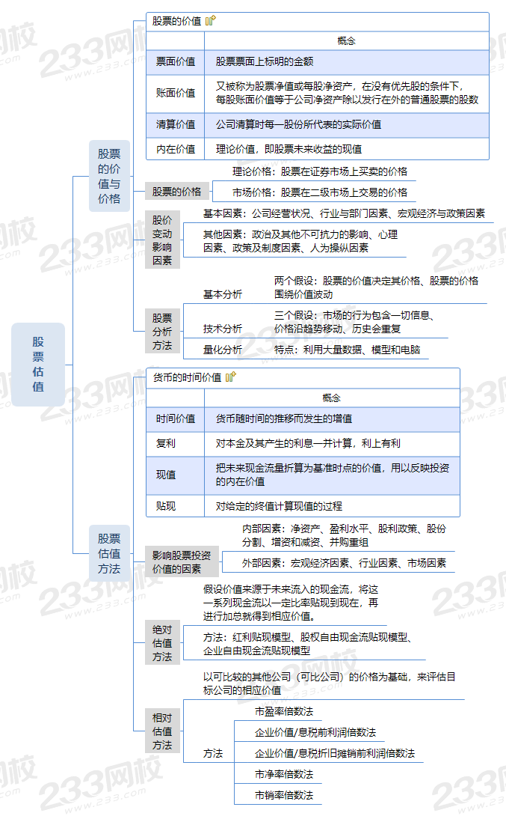Click 股票票面上标明的金额 cell

347,61
